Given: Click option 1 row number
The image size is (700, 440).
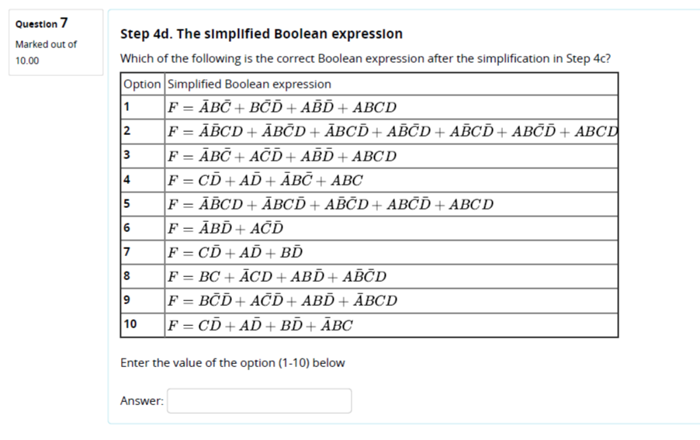Looking at the screenshot, I should click(127, 106).
